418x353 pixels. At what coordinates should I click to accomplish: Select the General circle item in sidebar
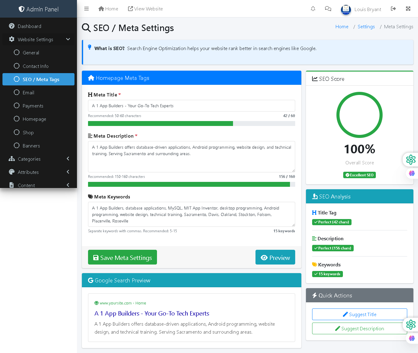tap(17, 53)
